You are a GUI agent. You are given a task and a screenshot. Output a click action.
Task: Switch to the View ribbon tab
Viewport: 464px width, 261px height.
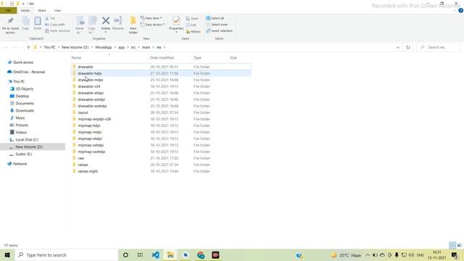click(57, 11)
